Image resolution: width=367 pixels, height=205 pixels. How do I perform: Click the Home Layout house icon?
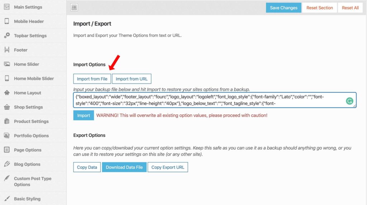7,92
